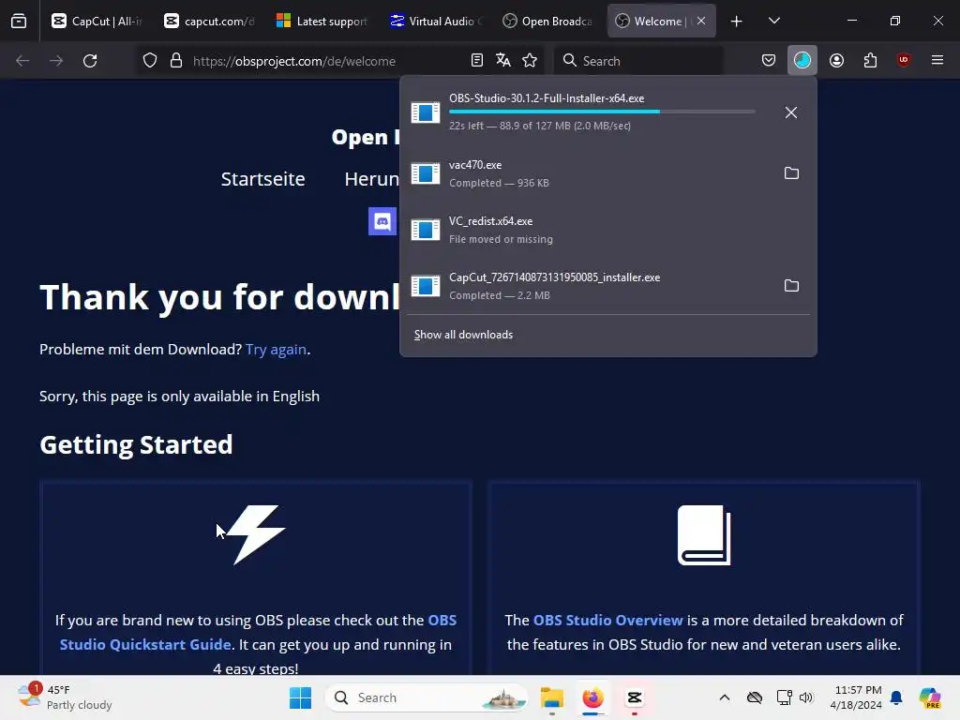960x720 pixels.
Task: Switch to the Open Broadcaster tab
Action: [547, 21]
